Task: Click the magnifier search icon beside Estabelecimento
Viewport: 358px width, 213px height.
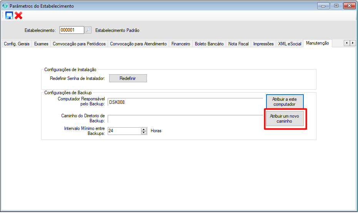Action: tap(88, 30)
